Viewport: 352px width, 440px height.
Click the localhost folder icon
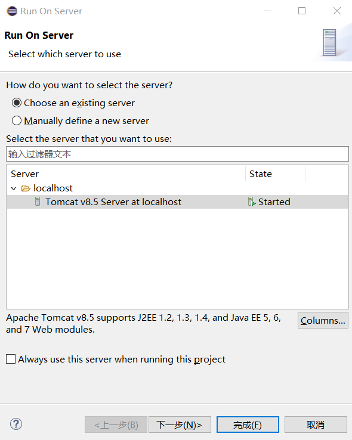coord(26,188)
